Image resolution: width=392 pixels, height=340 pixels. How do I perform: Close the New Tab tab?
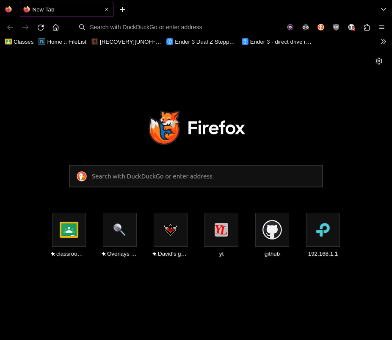click(x=107, y=9)
